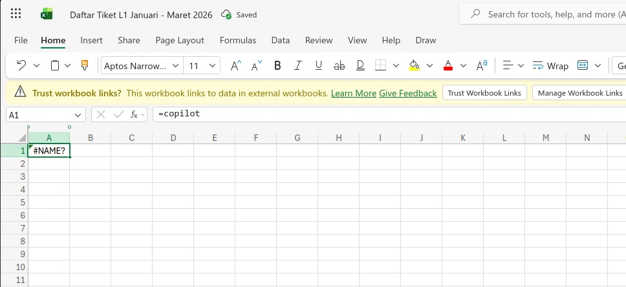
Task: Click the workbook title Daftar Tiket L1
Action: coord(141,15)
